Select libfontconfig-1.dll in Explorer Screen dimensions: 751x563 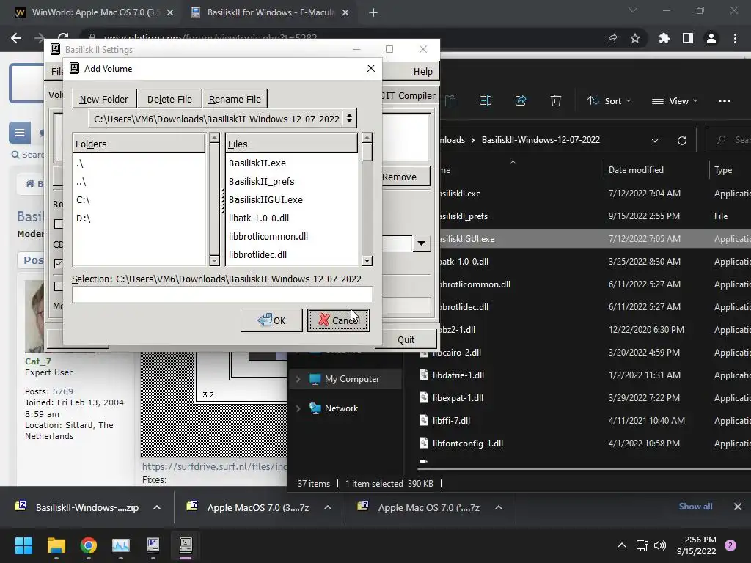click(x=467, y=444)
